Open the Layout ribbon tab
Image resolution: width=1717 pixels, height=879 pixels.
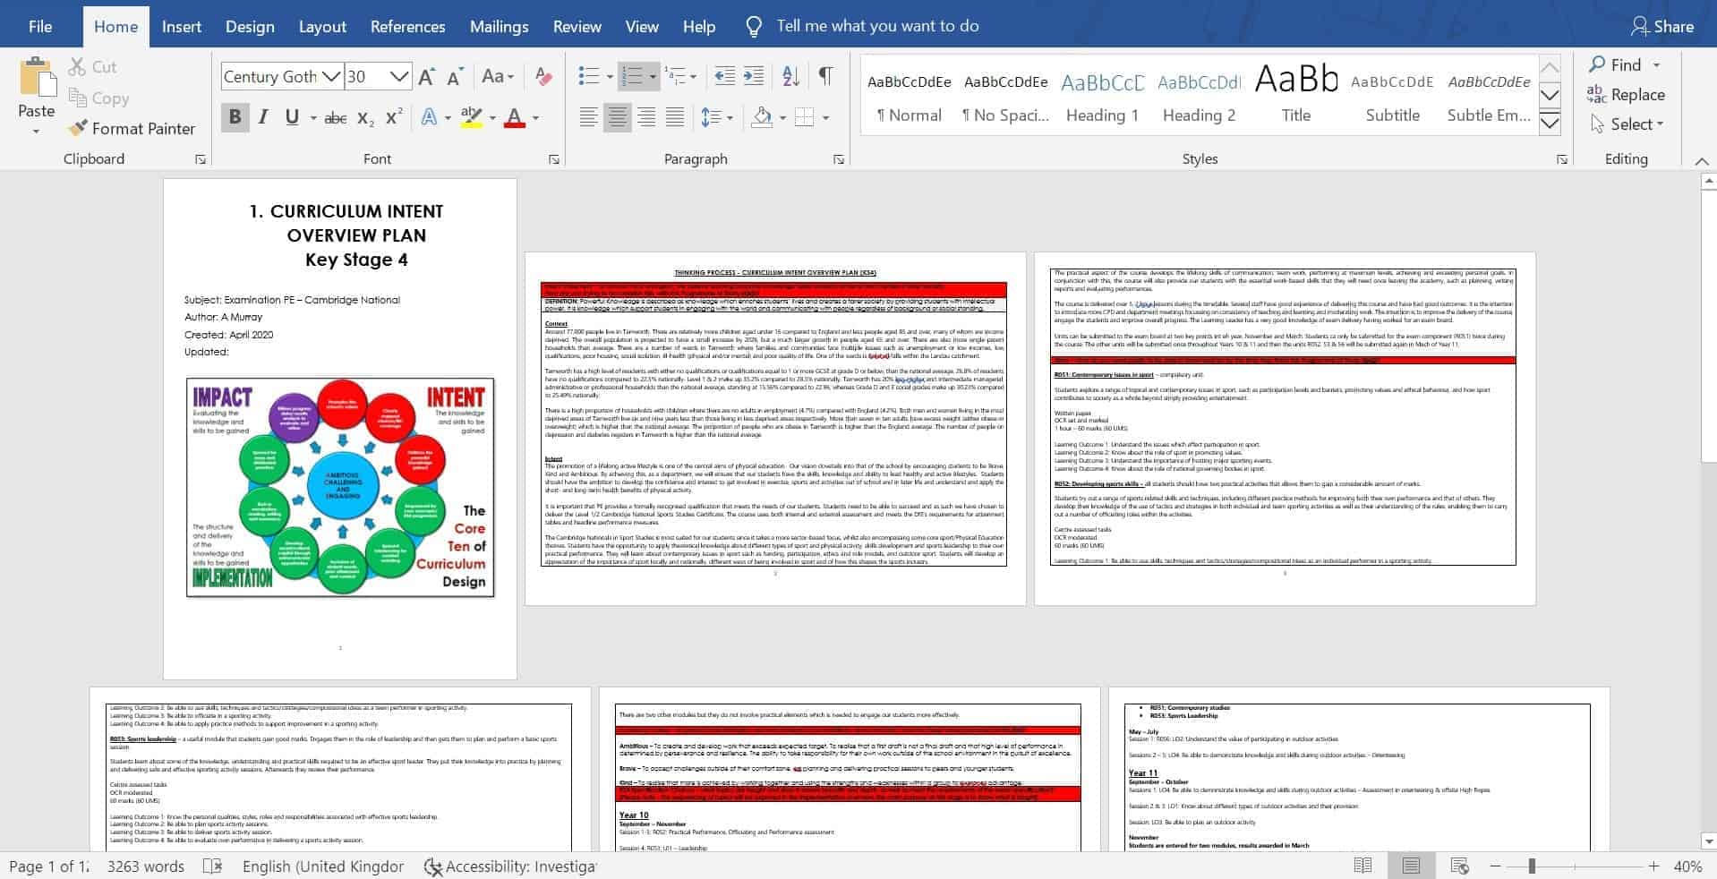[321, 26]
